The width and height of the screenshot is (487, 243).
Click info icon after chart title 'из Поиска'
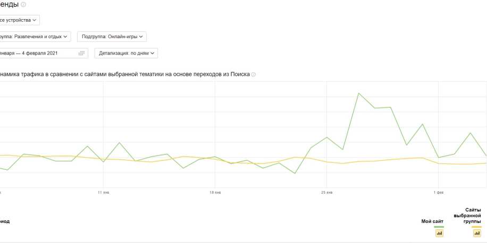tap(254, 75)
